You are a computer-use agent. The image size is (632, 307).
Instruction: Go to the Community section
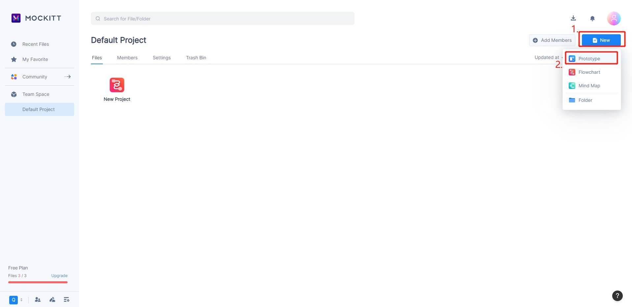tap(40, 77)
